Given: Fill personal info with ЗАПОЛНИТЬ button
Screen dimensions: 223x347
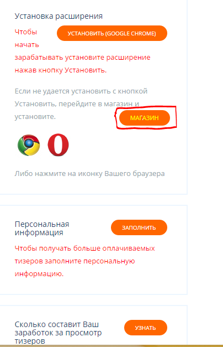Looking at the screenshot, I should [139, 227].
